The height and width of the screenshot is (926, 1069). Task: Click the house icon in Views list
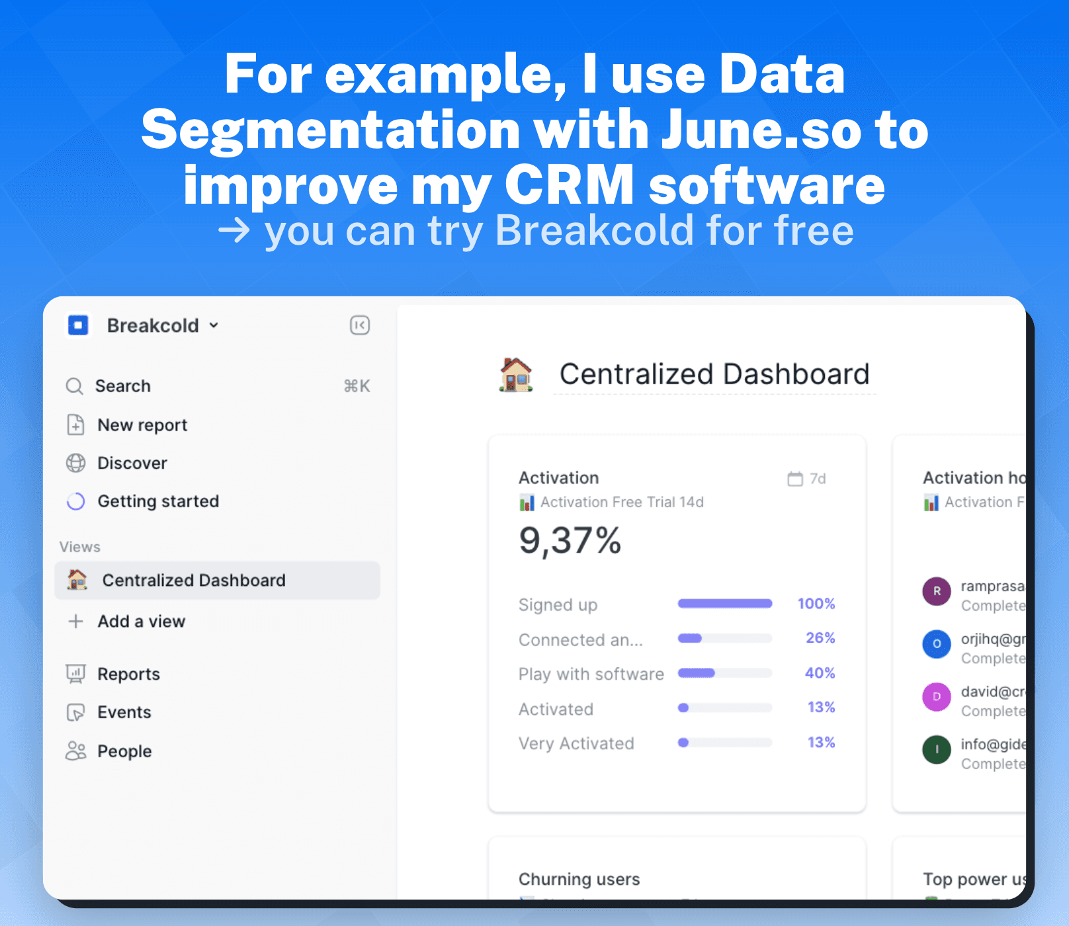(77, 579)
